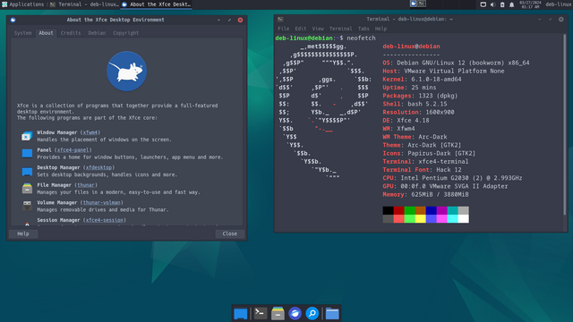Viewport: 573px width, 322px height.
Task: Open the Copyright tab
Action: click(x=125, y=33)
